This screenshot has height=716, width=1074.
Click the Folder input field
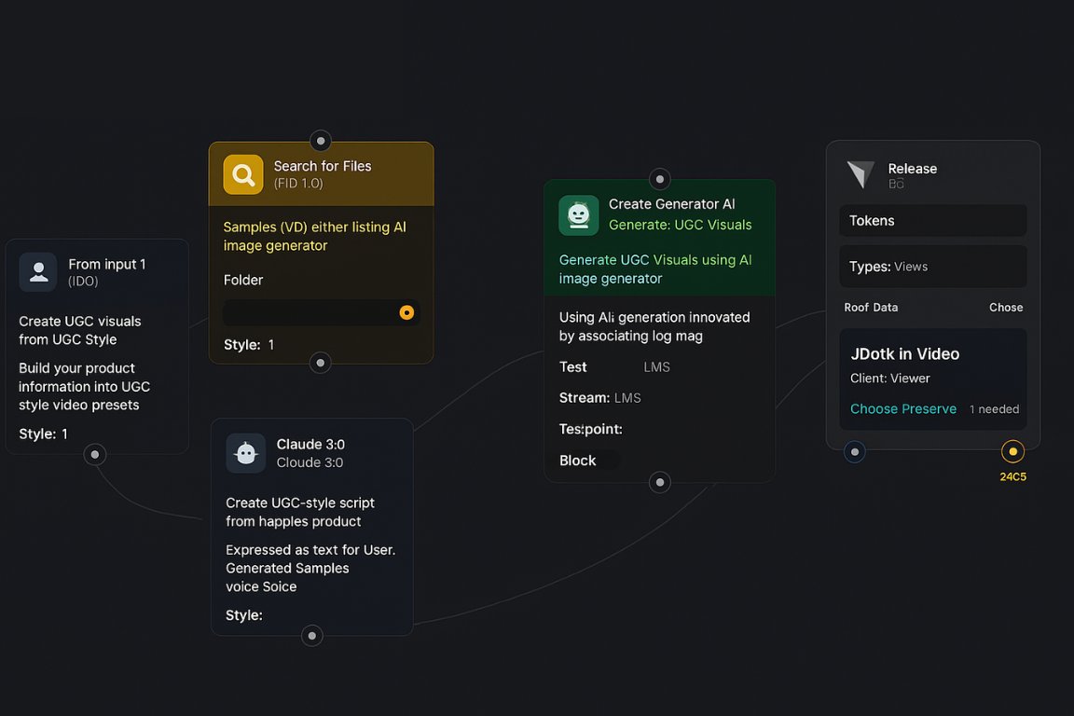(322, 312)
